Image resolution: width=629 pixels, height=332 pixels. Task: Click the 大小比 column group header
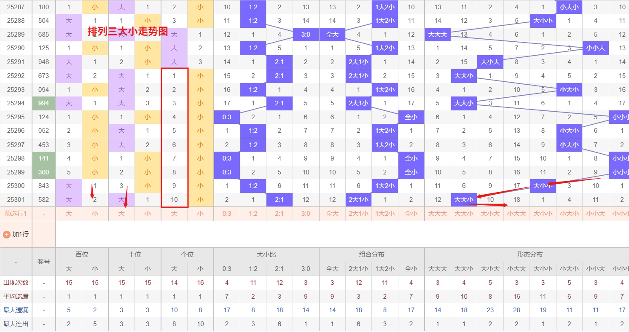[x=266, y=254]
